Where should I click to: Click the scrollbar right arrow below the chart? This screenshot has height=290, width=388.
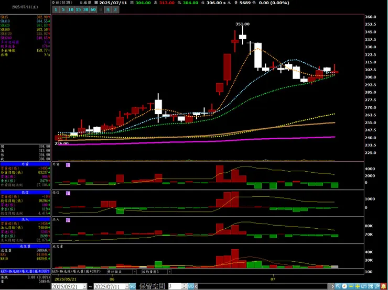coord(333,286)
